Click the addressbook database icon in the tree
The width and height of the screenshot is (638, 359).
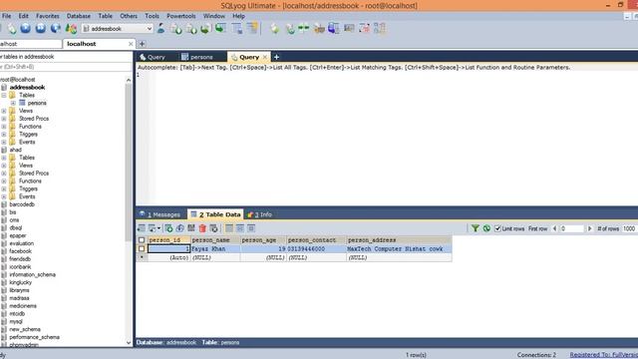pos(4,87)
